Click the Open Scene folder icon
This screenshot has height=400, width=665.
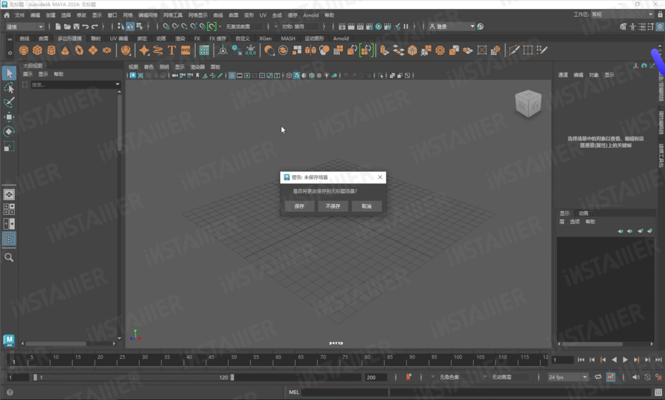tap(67, 26)
